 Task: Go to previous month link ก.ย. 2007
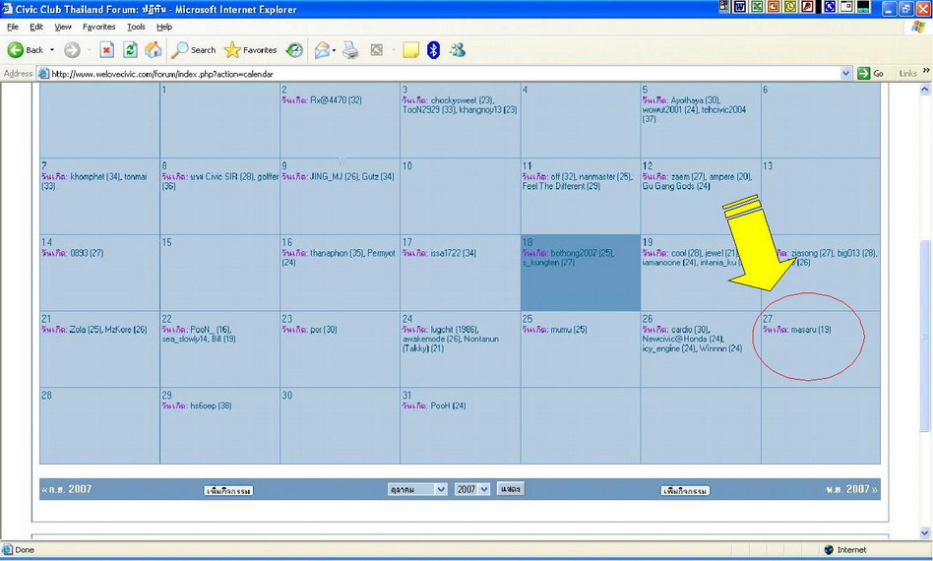point(67,489)
